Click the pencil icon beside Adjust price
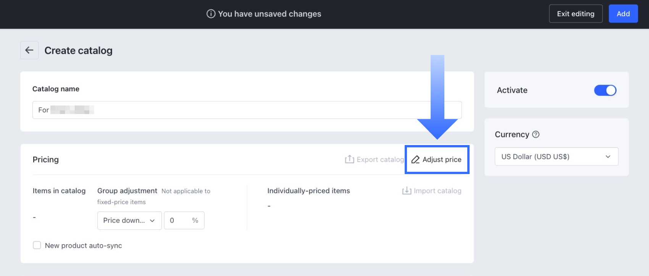649x276 pixels. [415, 160]
